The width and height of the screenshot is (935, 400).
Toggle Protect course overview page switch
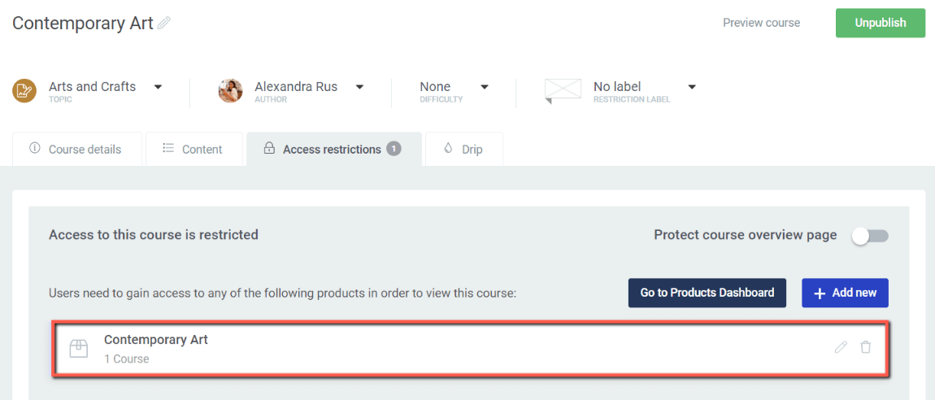tap(871, 236)
